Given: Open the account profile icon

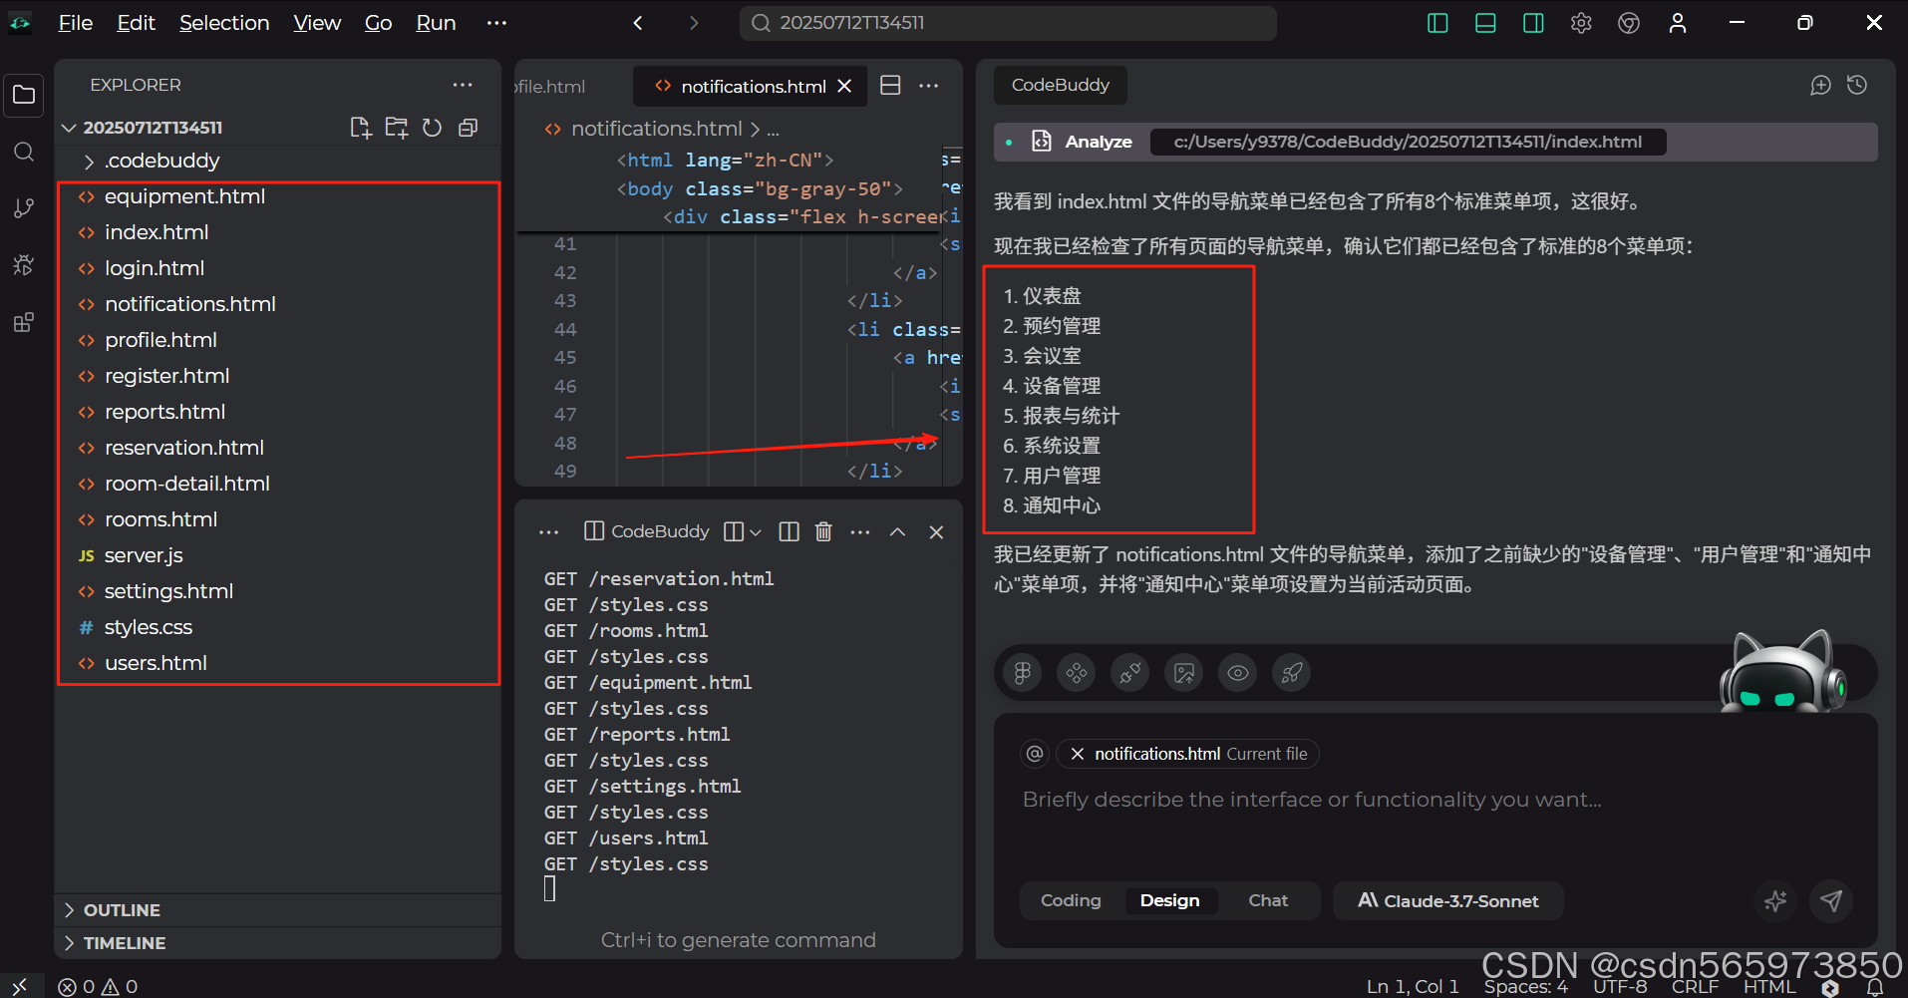Looking at the screenshot, I should (1678, 23).
